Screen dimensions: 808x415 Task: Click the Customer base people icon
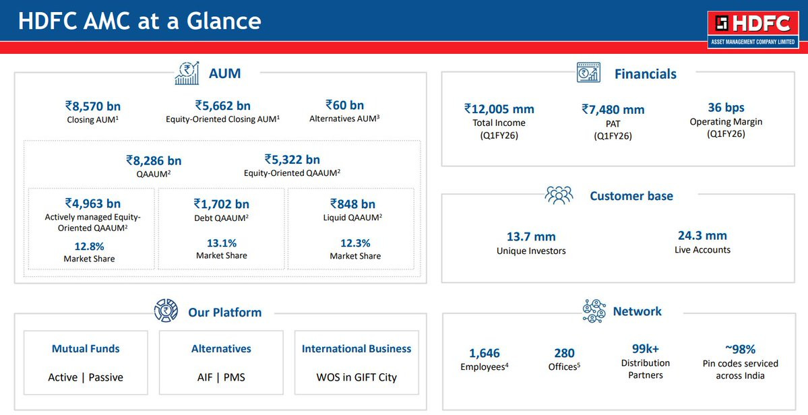(559, 195)
